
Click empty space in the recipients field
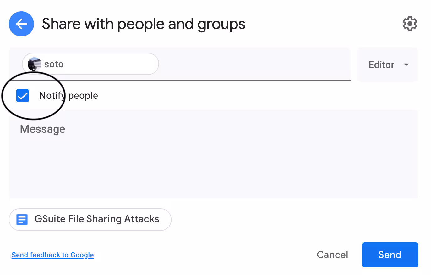[x=251, y=65]
